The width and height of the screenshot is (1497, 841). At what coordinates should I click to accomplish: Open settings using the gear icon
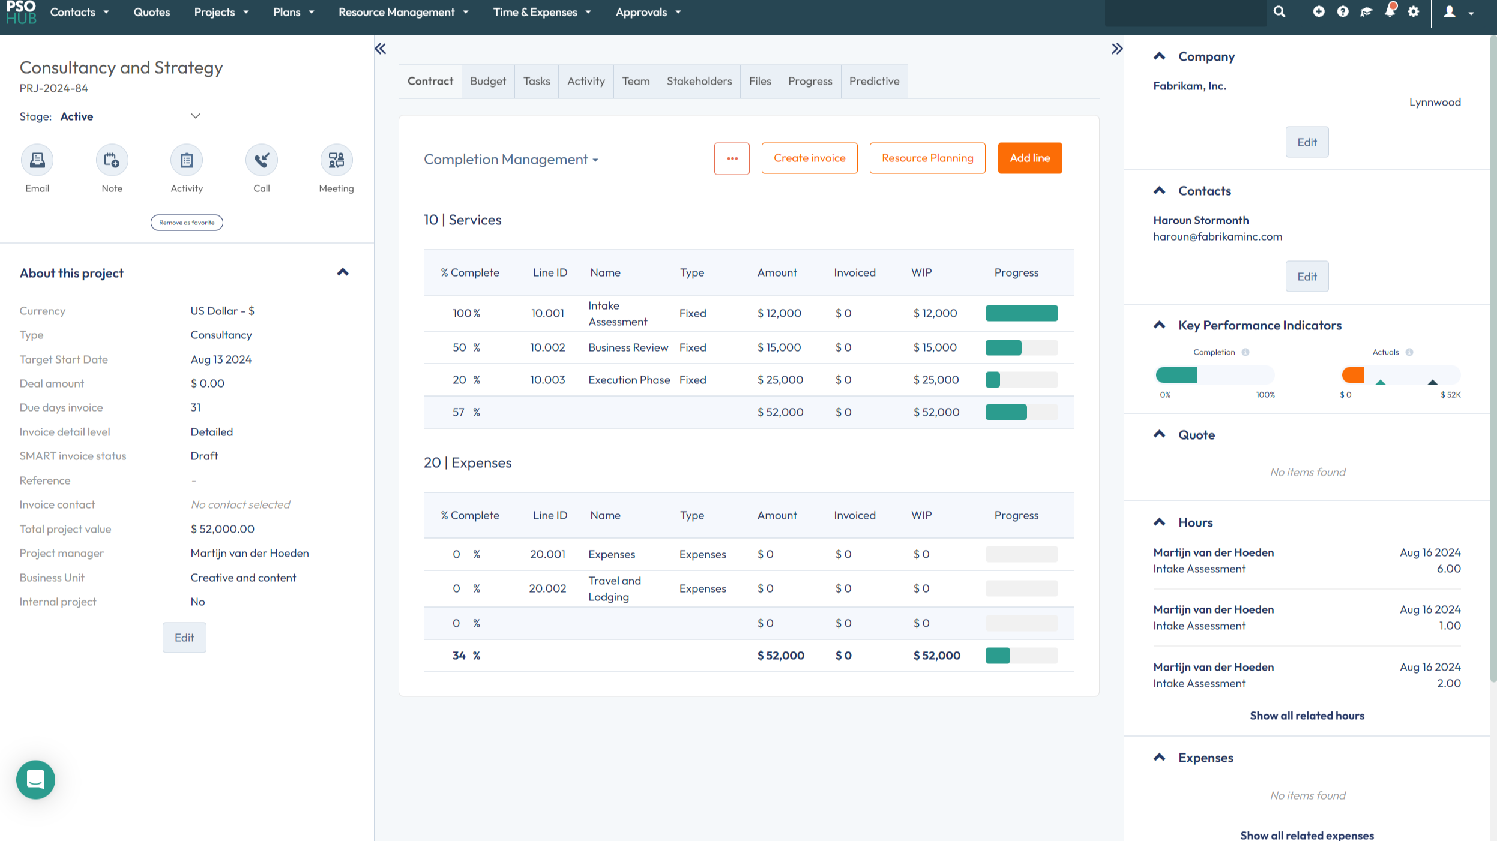pos(1414,11)
